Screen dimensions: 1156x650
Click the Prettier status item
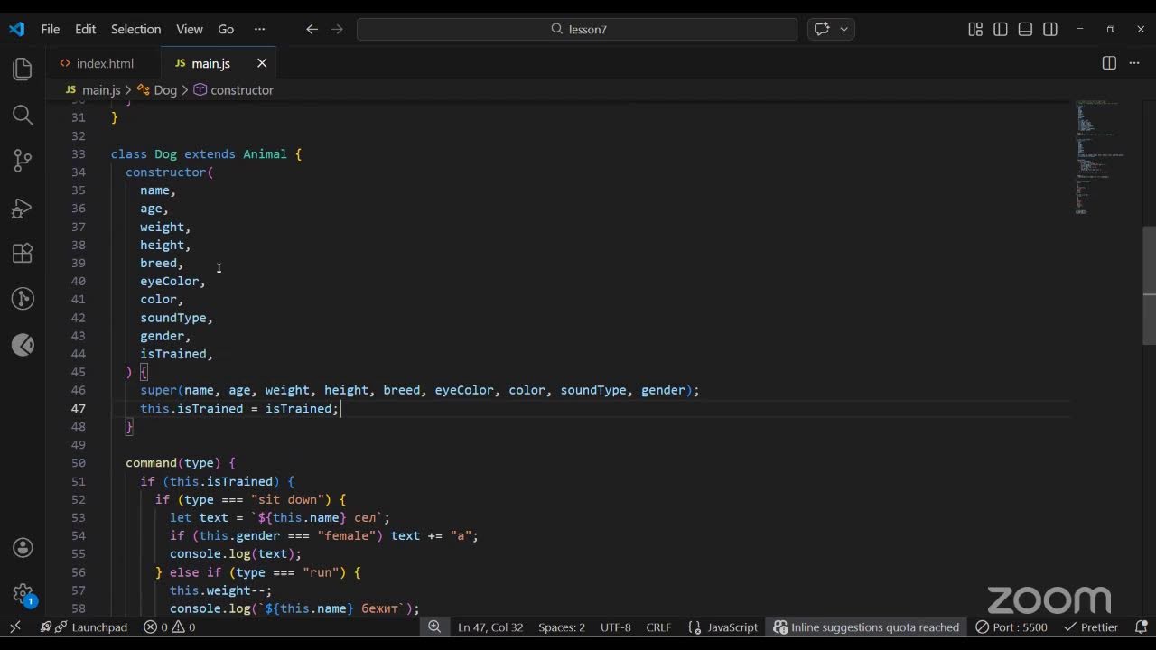point(1091,627)
